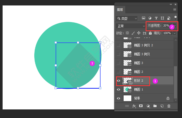This screenshot has height=118, width=182.
Task: Filter layers by text type icon
Action: pos(156,18)
